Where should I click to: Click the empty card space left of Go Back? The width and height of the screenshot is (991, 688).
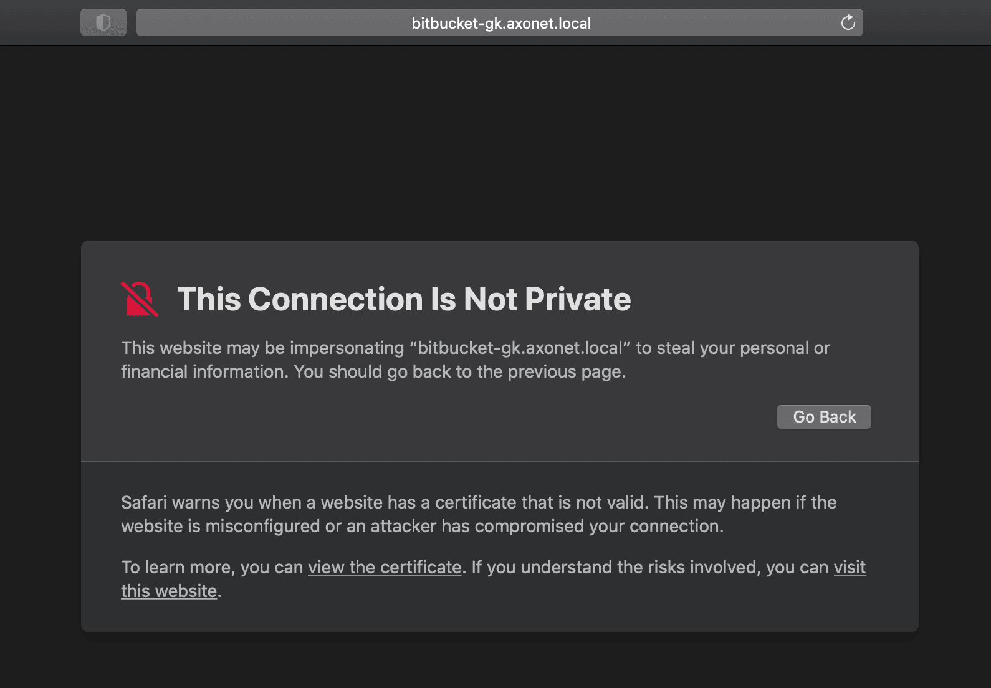coord(436,417)
